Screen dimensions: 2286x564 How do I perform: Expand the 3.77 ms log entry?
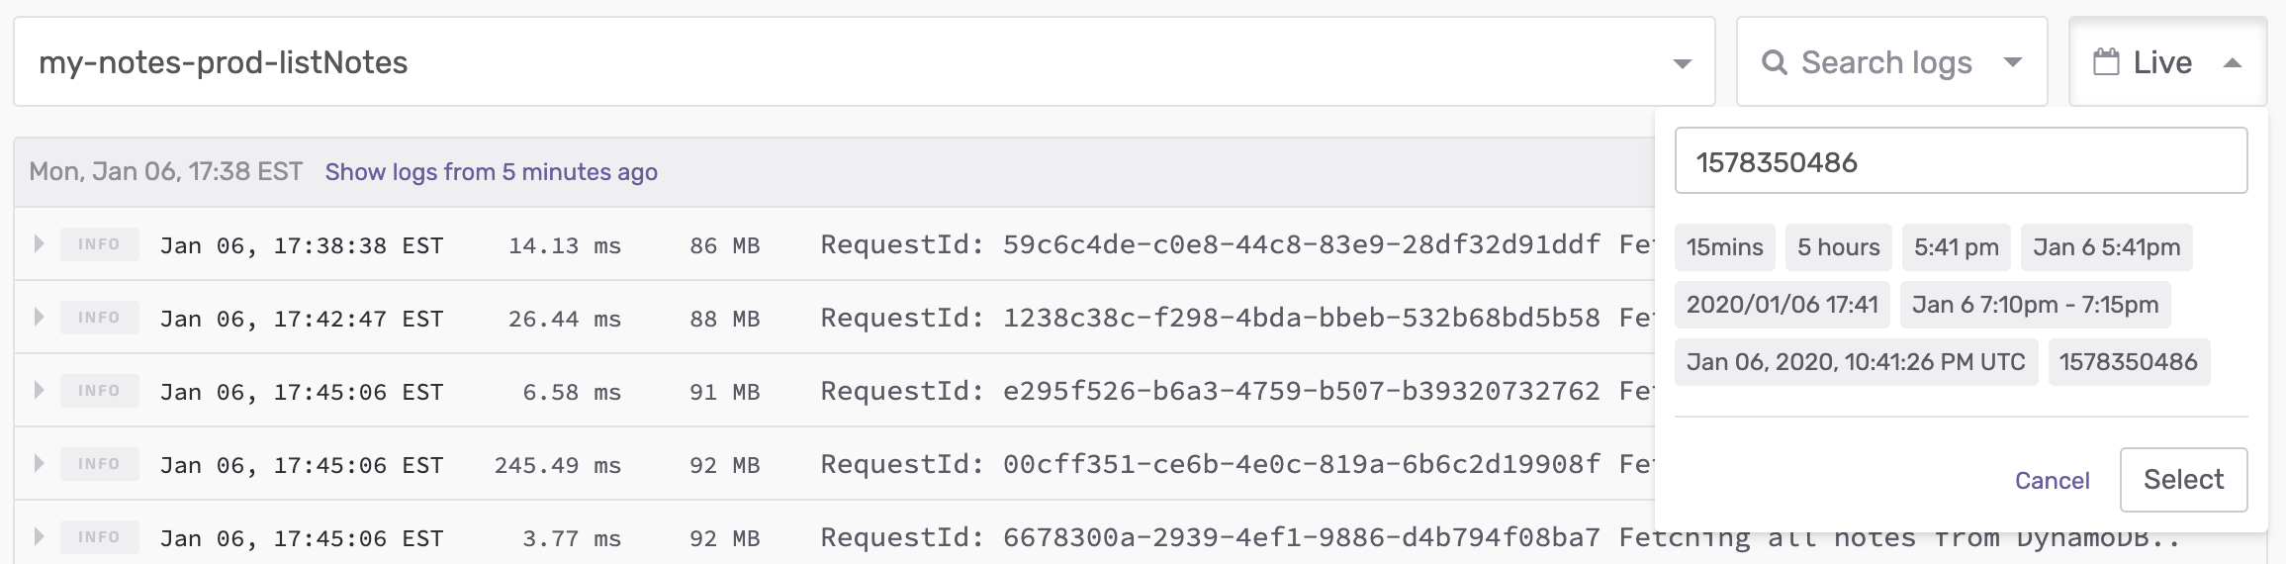39,536
